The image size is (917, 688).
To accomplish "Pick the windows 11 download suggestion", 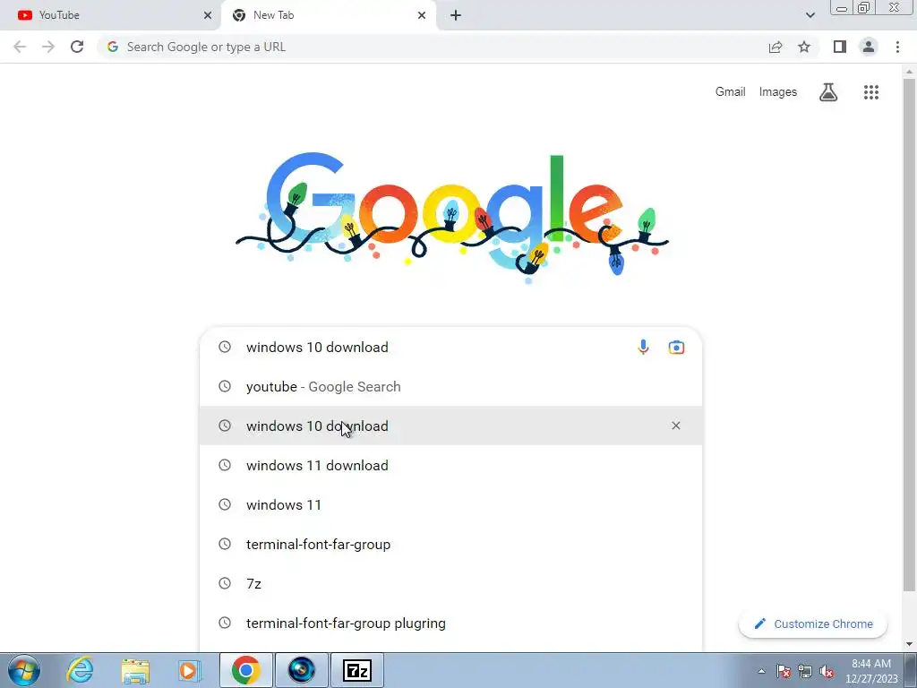I will 450,465.
